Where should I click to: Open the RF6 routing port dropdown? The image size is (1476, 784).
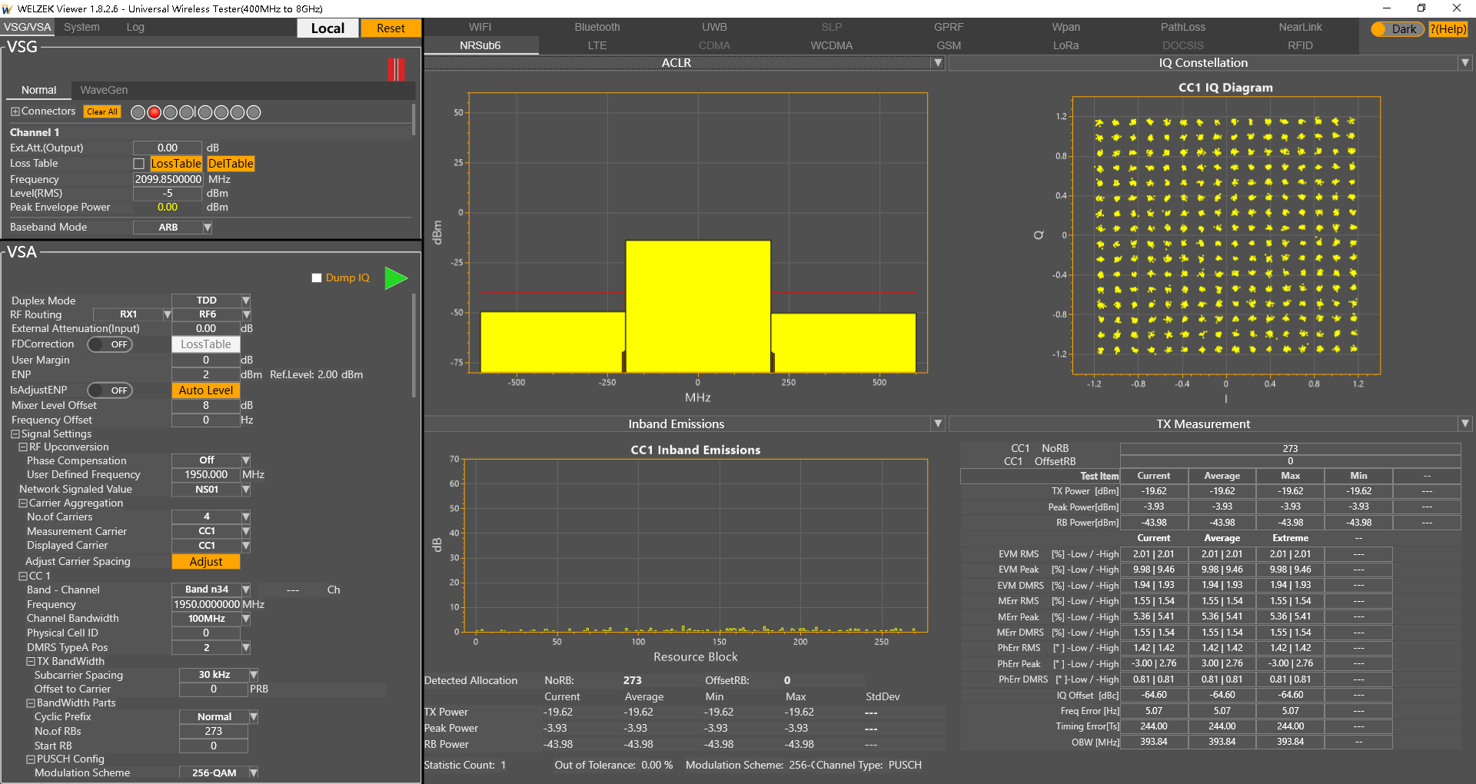[x=246, y=314]
